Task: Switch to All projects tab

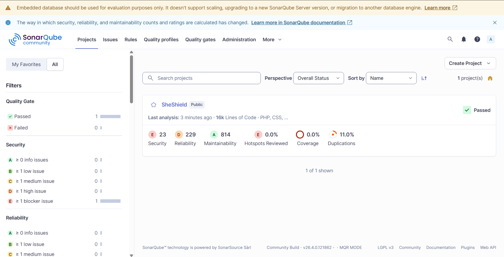Action: (x=55, y=64)
